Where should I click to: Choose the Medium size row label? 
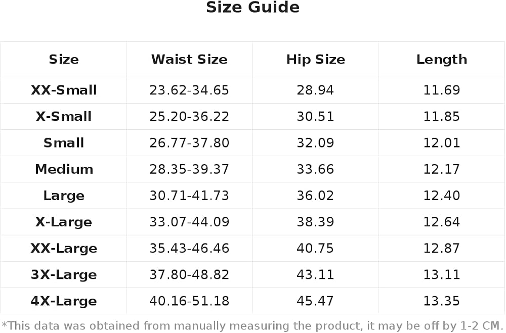(64, 169)
